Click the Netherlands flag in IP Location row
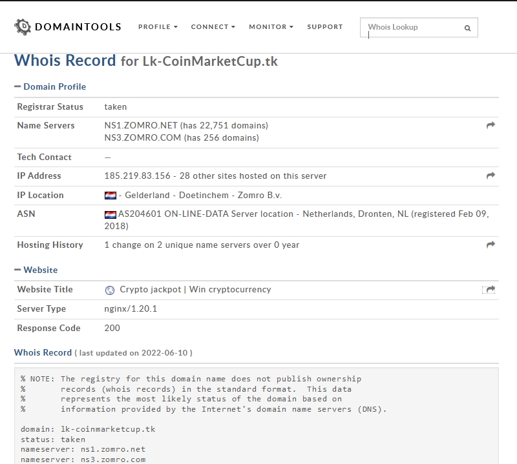Viewport: 517px width, 464px height. (110, 196)
